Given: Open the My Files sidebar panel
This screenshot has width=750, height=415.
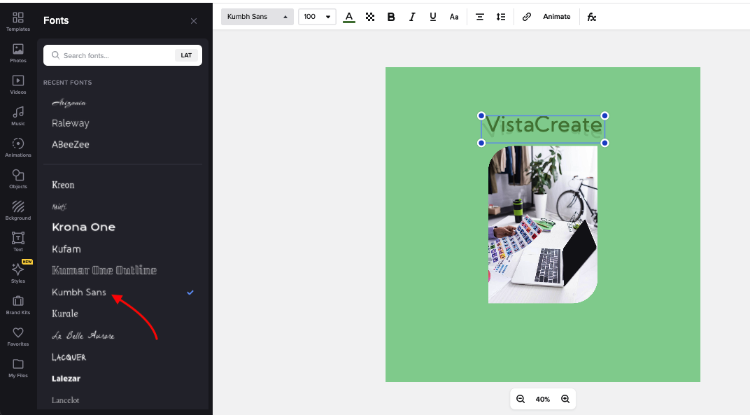Looking at the screenshot, I should pos(18,369).
